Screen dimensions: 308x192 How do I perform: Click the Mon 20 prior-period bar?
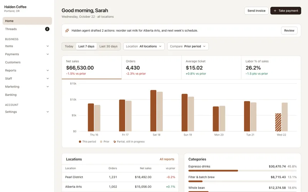point(222,119)
